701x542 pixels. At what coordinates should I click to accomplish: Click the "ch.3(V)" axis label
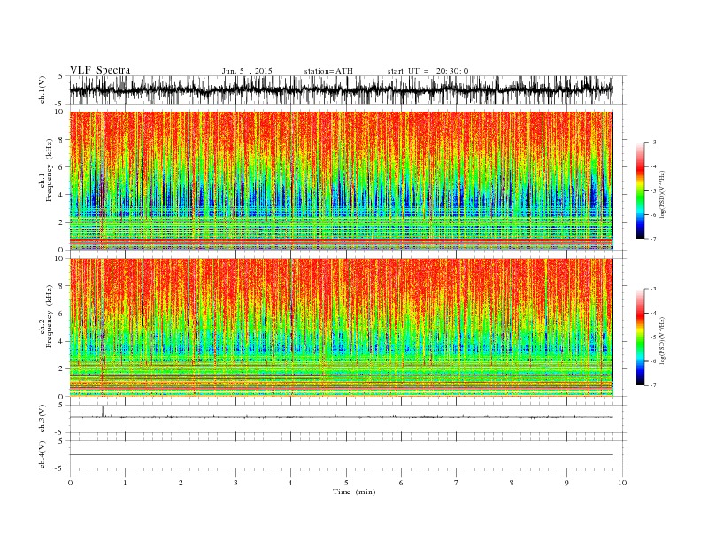(42, 419)
